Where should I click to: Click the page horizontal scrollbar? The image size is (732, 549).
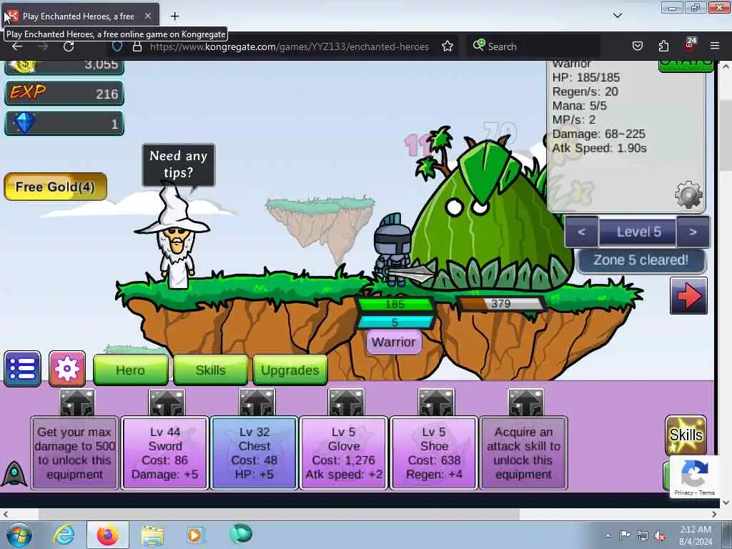279,514
